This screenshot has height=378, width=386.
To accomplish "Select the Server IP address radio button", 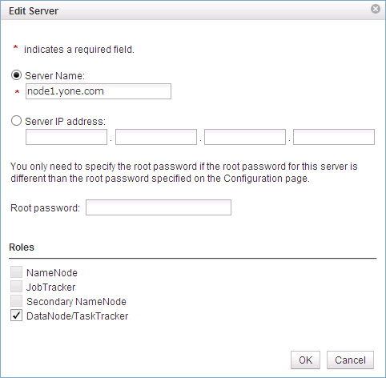I will coord(16,121).
